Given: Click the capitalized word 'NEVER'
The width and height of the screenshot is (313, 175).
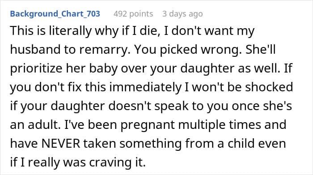Looking at the screenshot, I should click(x=61, y=143).
